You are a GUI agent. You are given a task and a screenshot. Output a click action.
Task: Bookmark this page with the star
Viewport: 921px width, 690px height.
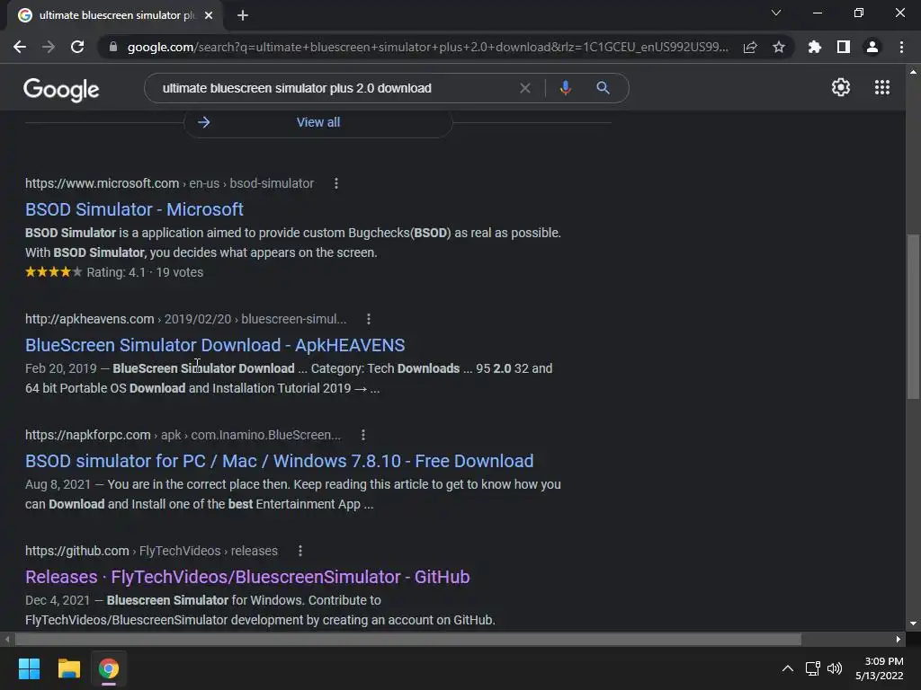(779, 47)
